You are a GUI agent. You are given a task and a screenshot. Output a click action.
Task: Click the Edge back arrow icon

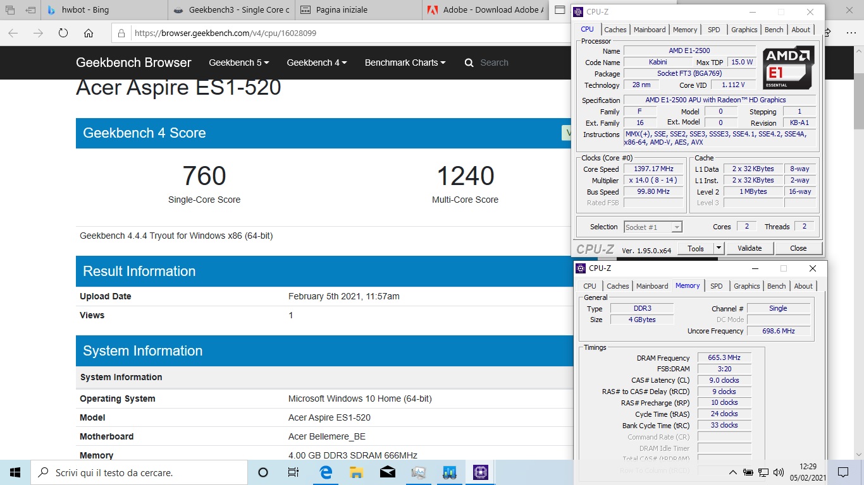13,33
